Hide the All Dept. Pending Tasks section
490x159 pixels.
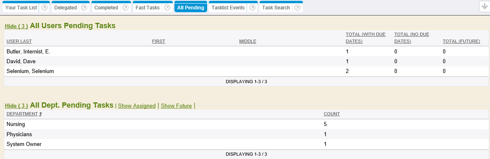16,106
